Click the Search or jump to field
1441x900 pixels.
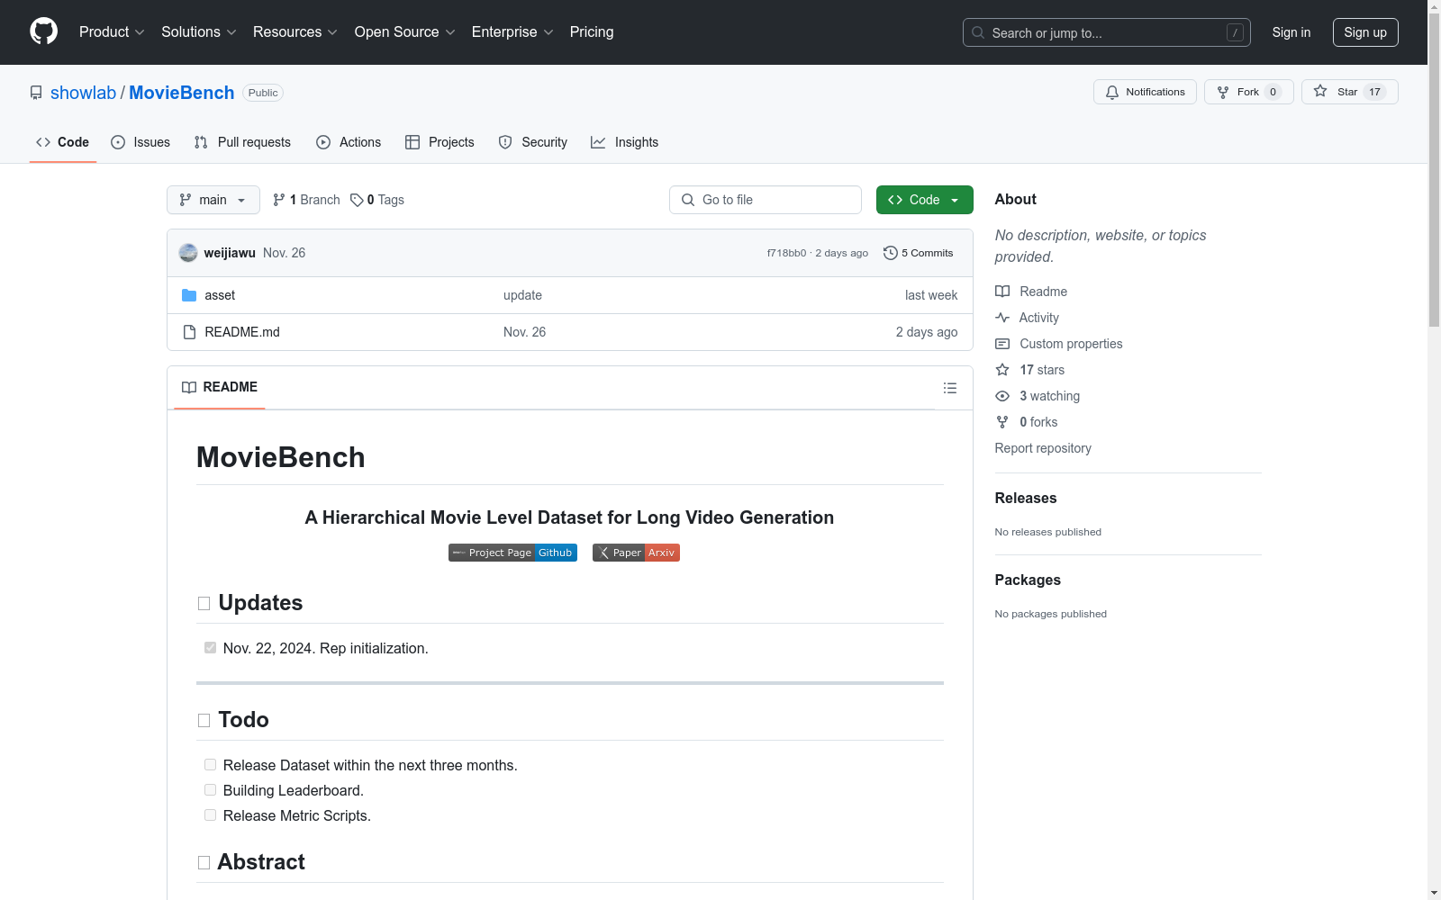[1107, 32]
